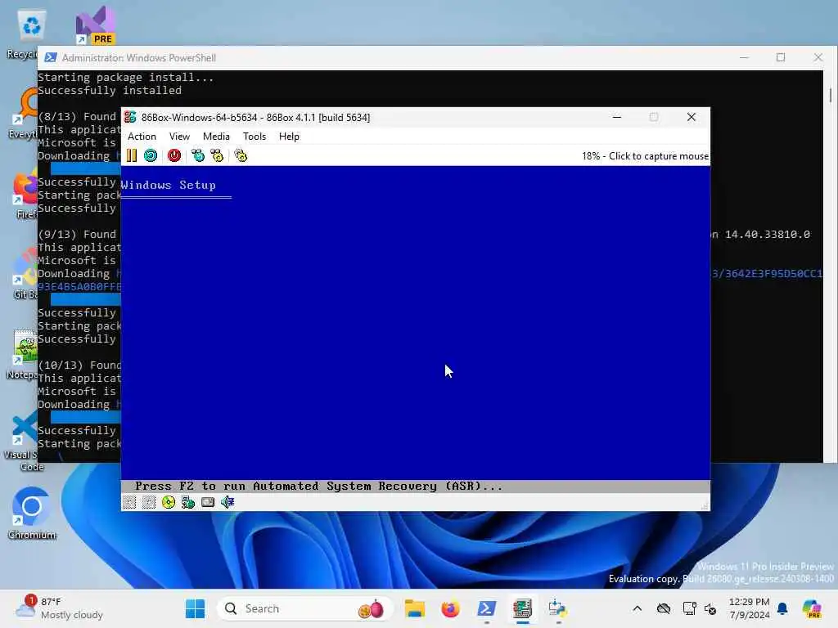This screenshot has height=628, width=838.
Task: Click the Python installer taskbar icon
Action: tap(558, 608)
